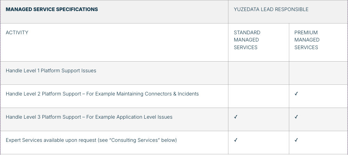
Task: Click the Premium Managed Services column header
Action: point(307,40)
